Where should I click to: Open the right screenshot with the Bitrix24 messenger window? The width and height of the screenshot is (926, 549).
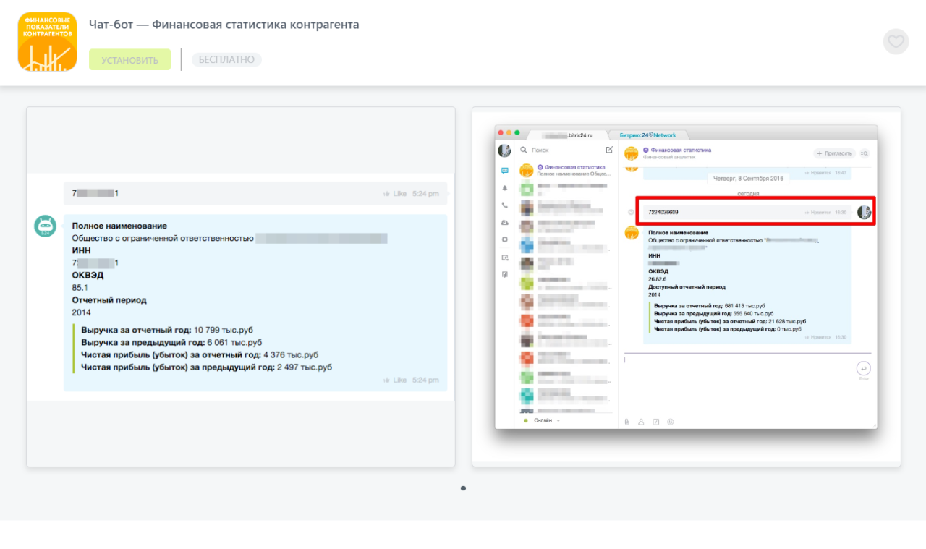point(686,287)
